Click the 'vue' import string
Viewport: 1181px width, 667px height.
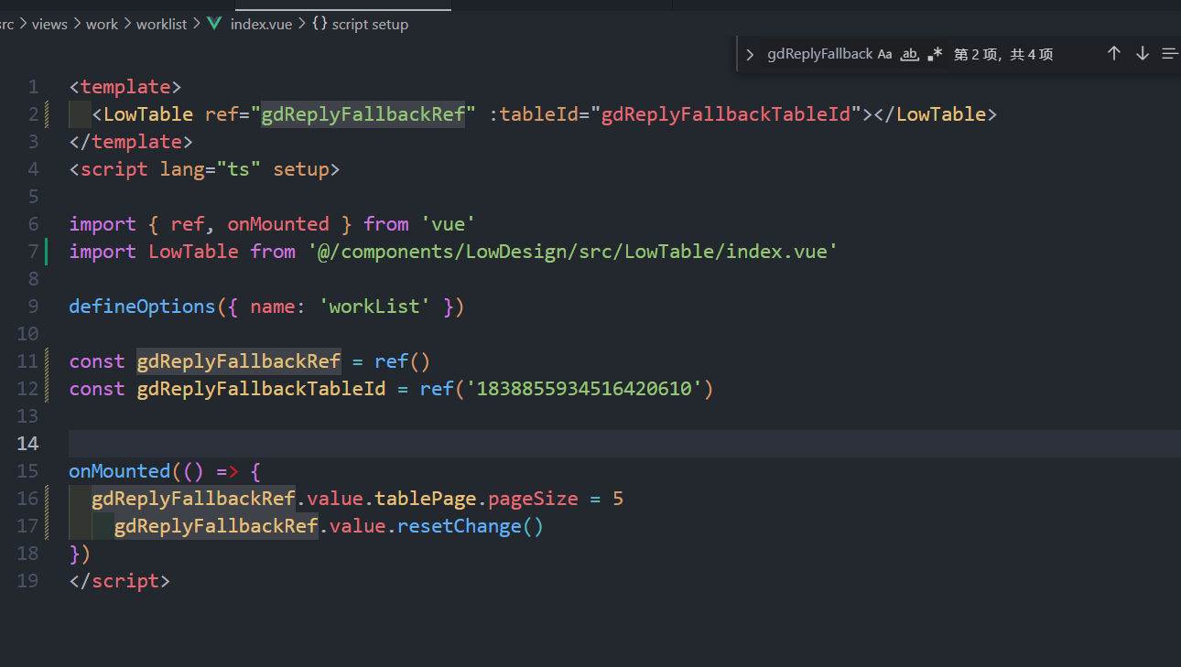pos(449,224)
